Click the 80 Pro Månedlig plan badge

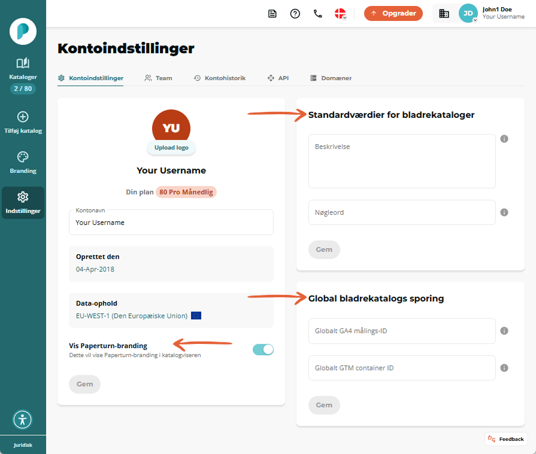tap(186, 192)
